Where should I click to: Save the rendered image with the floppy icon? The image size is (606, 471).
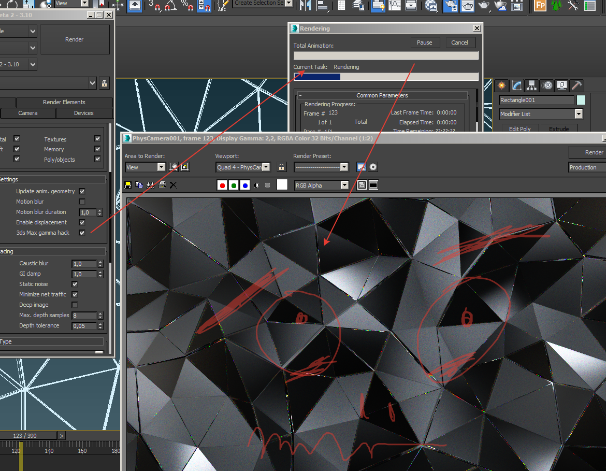click(x=128, y=185)
